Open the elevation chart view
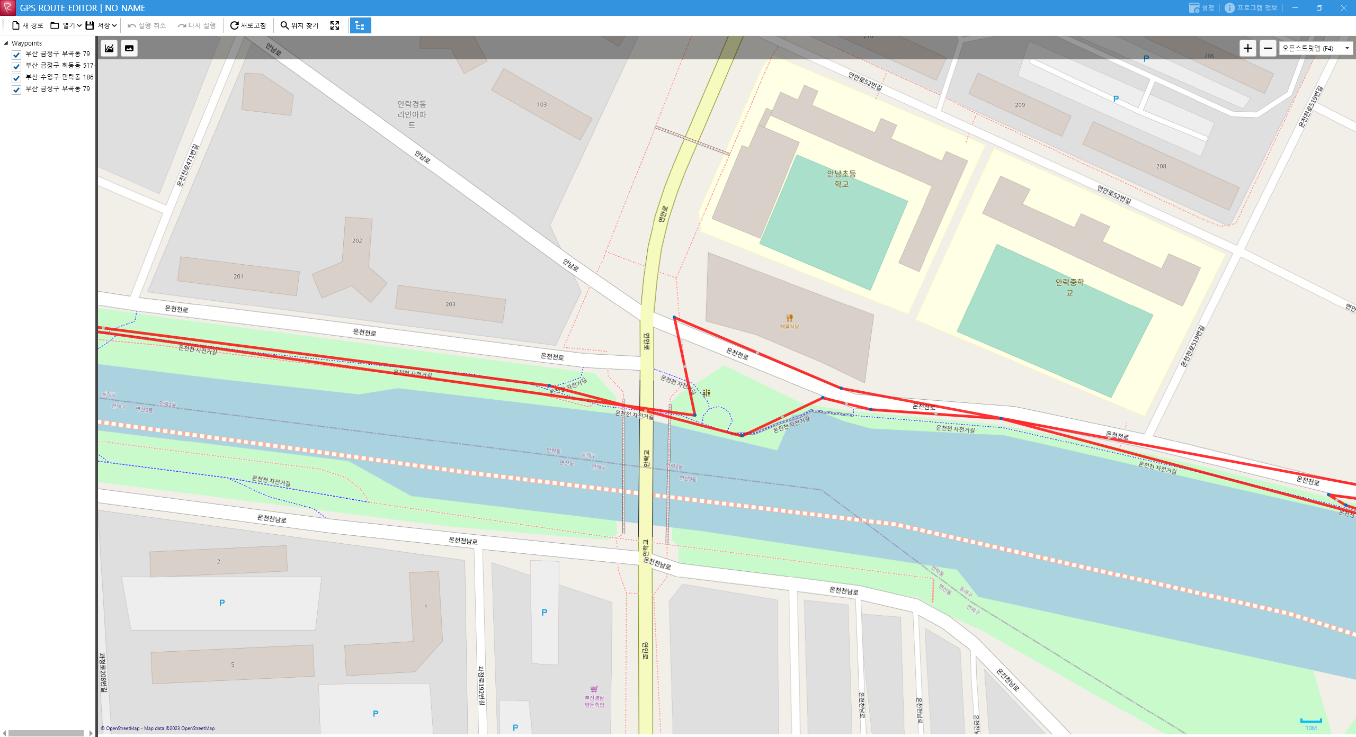 tap(109, 48)
